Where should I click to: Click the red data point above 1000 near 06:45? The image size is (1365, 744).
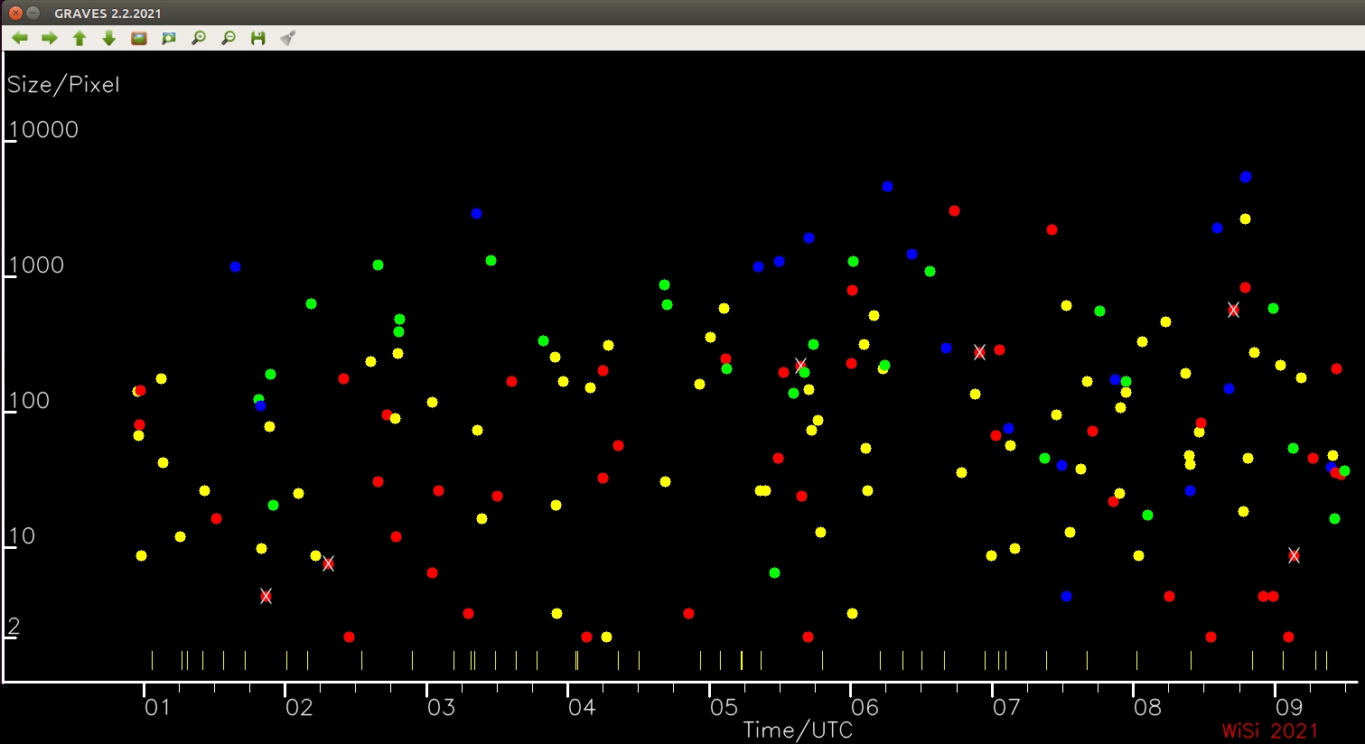click(954, 210)
